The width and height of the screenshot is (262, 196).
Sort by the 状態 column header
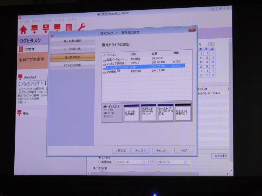point(133,54)
